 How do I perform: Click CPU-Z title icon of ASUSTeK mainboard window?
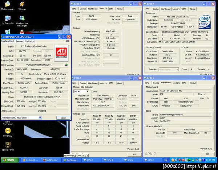tap(145, 78)
